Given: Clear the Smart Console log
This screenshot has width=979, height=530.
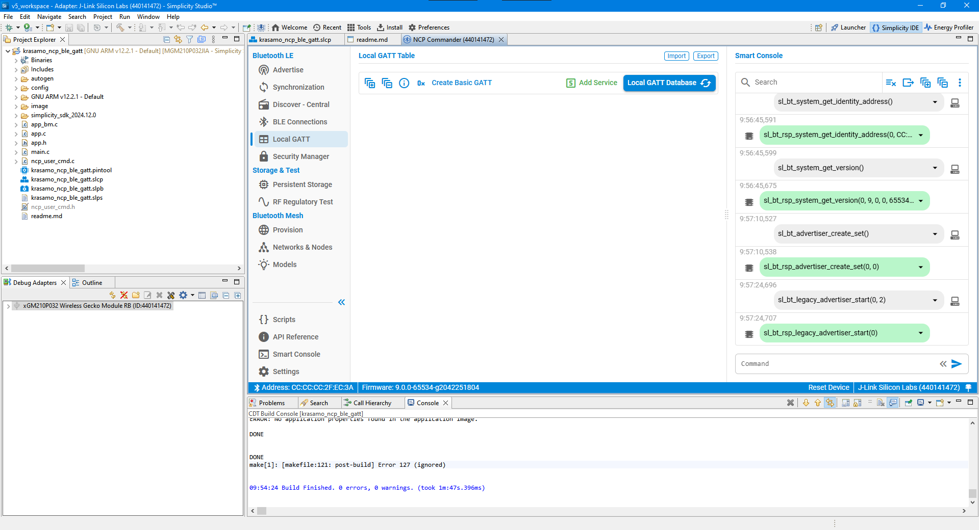Looking at the screenshot, I should tap(891, 83).
